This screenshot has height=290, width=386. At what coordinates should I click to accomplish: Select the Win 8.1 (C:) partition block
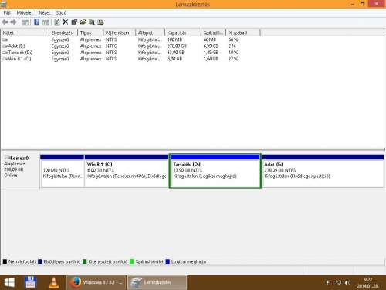tap(127, 171)
